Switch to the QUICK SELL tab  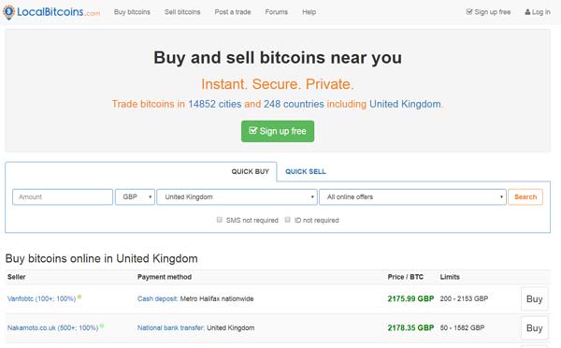(305, 171)
